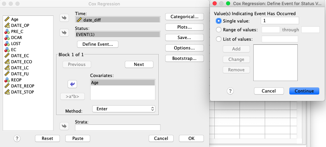326x147 pixels.
Task: Open the Method dropdown set to Enter
Action: (x=124, y=109)
